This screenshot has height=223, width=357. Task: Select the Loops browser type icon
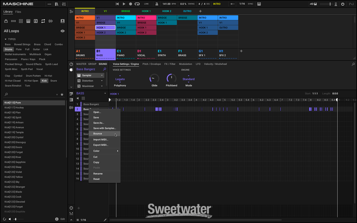click(x=43, y=21)
